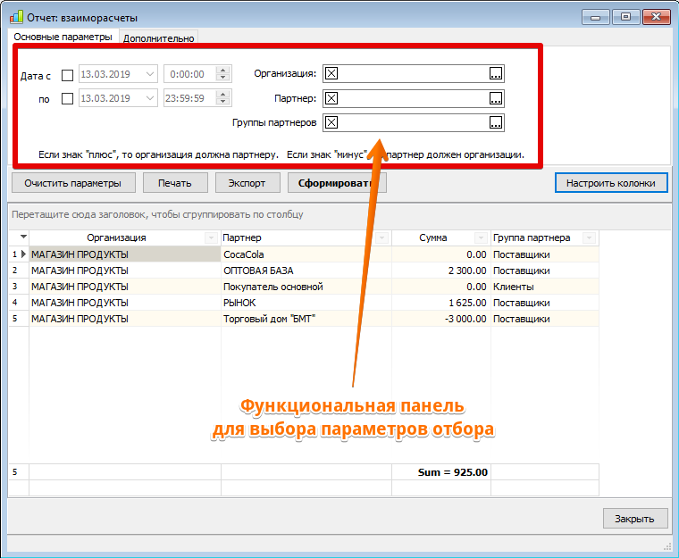Image resolution: width=679 pixels, height=558 pixels.
Task: Click the Экспорт button
Action: [247, 183]
